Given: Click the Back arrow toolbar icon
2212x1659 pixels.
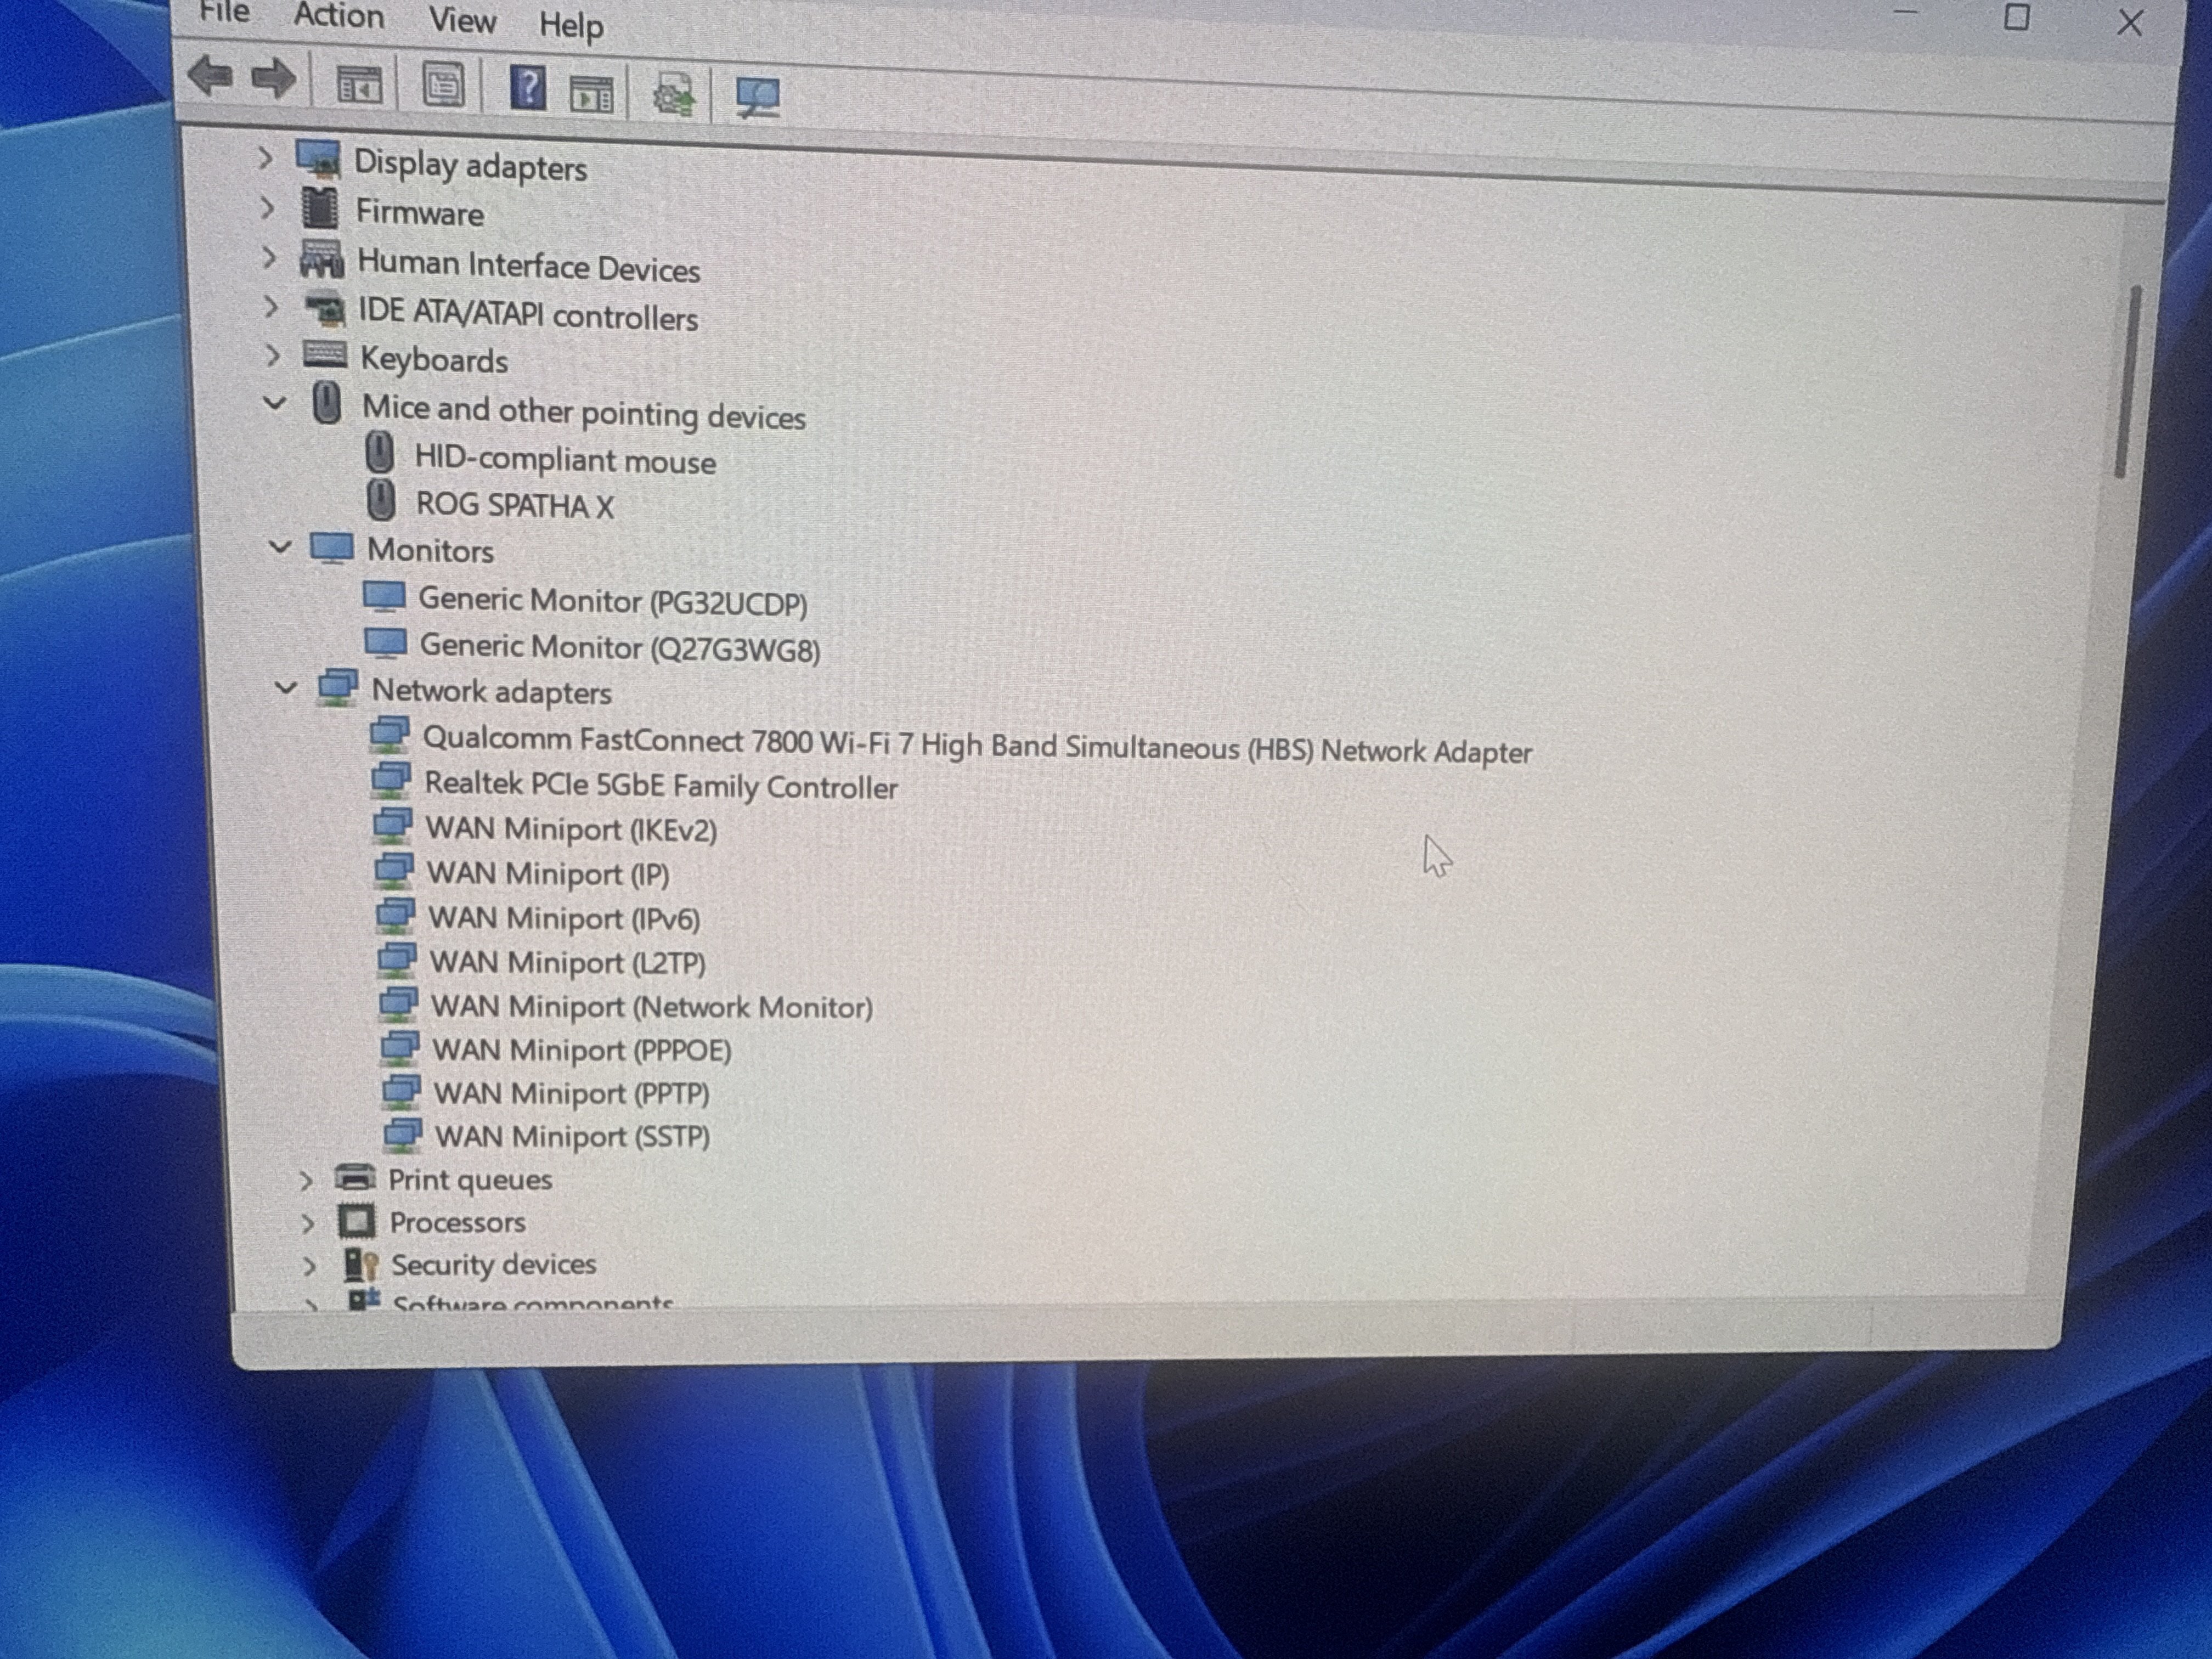Looking at the screenshot, I should click(210, 76).
